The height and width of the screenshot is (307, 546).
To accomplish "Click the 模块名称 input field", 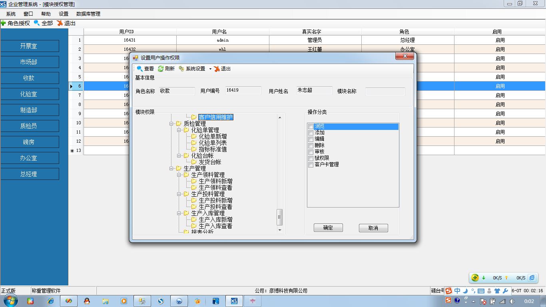I will (385, 91).
